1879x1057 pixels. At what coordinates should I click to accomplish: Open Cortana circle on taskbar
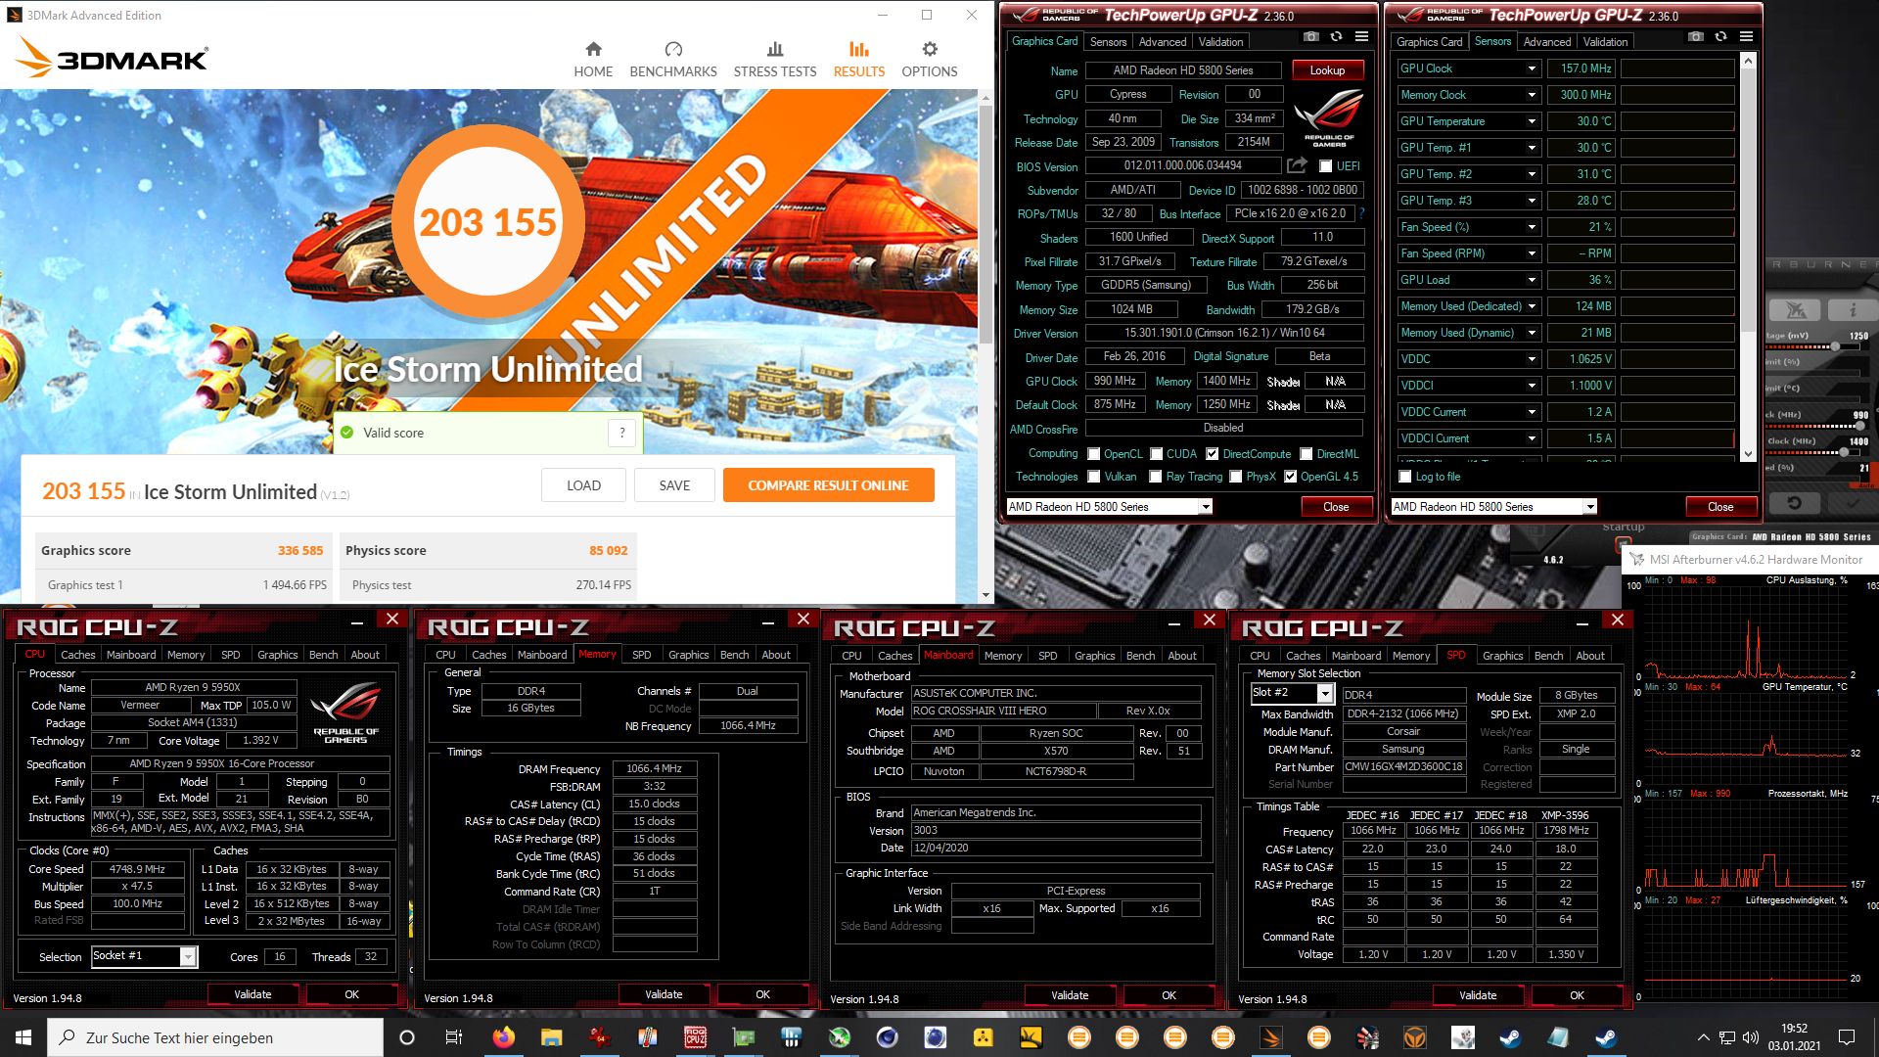pos(407,1037)
